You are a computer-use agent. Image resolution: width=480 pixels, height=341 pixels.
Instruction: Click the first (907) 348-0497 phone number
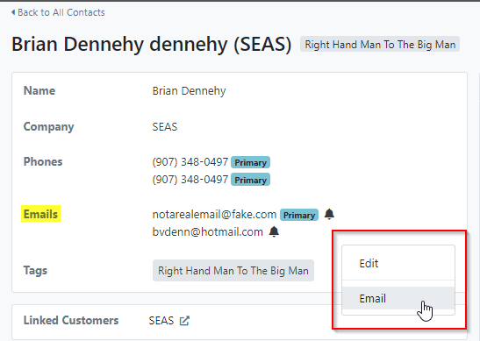[x=190, y=162]
